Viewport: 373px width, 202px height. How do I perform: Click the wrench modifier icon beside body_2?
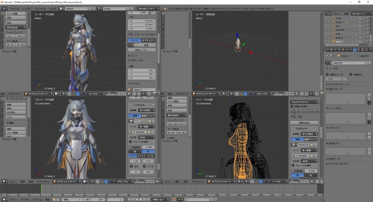(x=353, y=37)
